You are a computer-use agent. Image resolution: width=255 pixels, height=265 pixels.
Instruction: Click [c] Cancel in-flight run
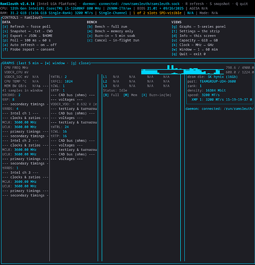(113, 40)
